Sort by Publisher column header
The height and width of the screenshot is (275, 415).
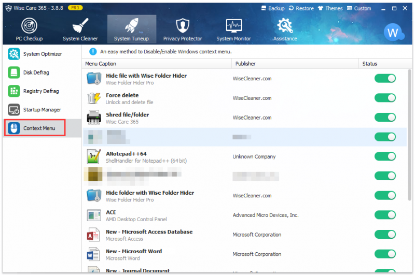point(295,64)
